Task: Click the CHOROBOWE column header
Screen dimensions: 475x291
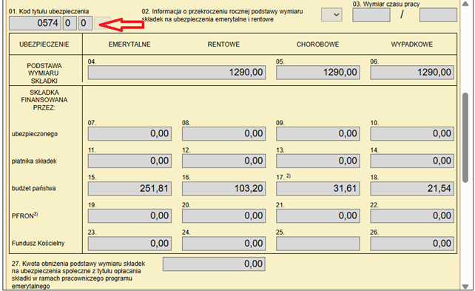Action: [x=318, y=44]
